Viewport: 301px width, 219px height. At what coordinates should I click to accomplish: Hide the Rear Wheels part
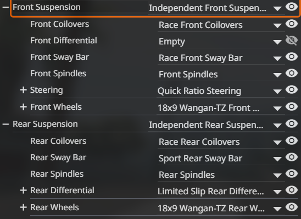[292, 207]
